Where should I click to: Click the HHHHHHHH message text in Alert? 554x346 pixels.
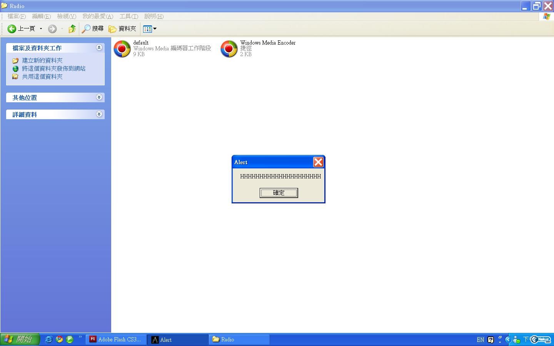tap(280, 176)
